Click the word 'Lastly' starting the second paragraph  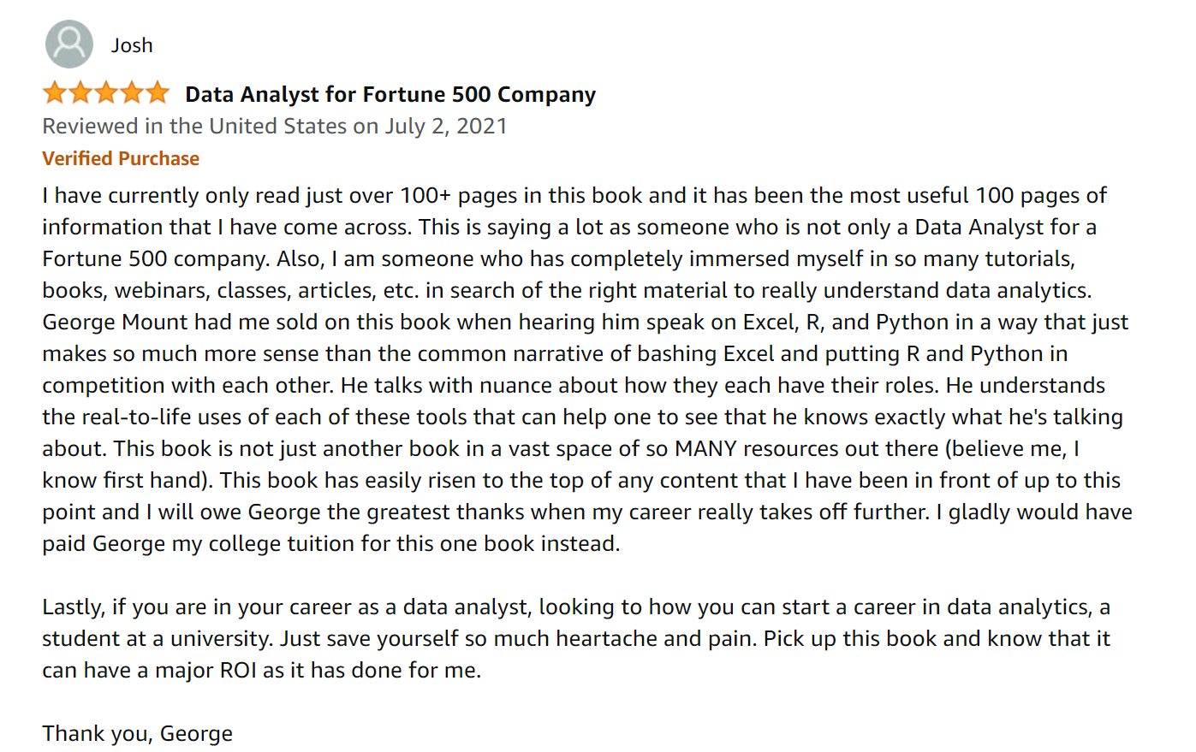tap(74, 607)
